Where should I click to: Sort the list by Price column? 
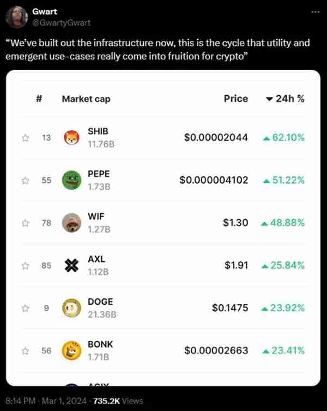[236, 99]
